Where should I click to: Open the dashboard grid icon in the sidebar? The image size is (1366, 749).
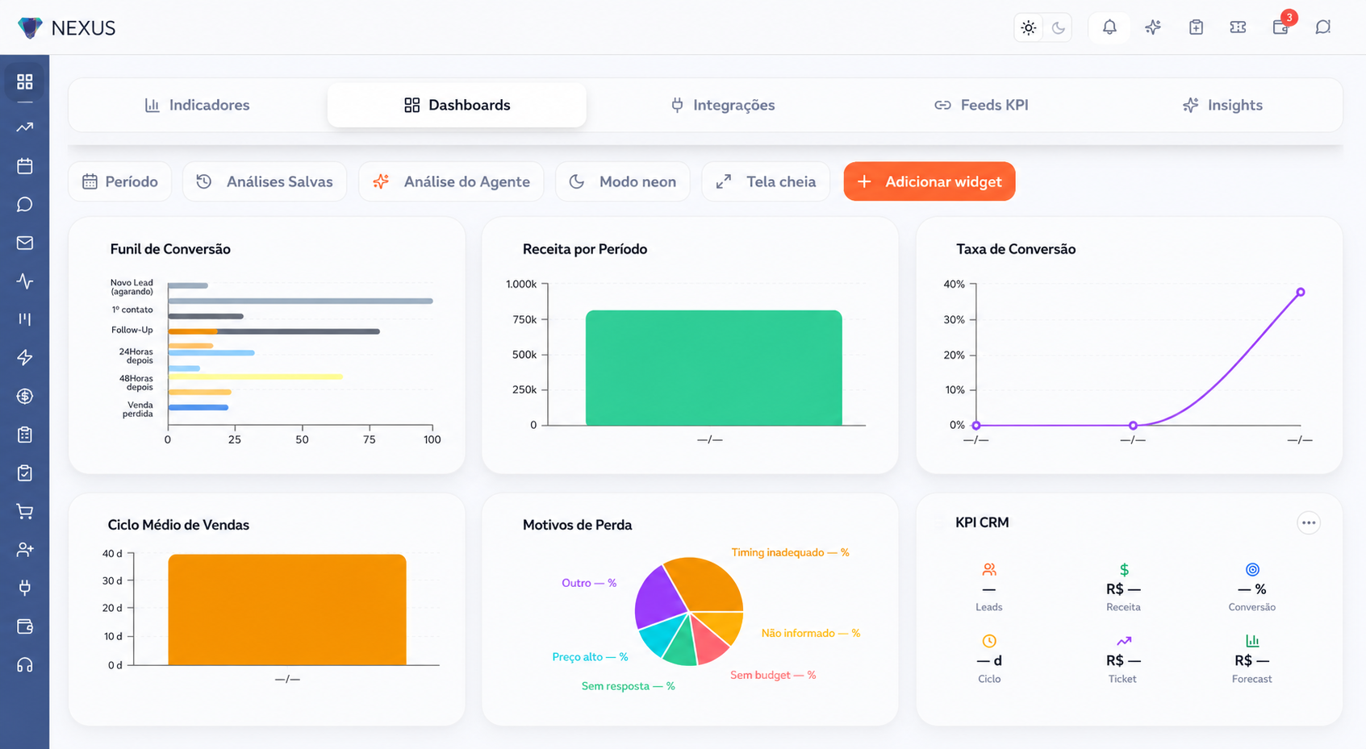(25, 81)
